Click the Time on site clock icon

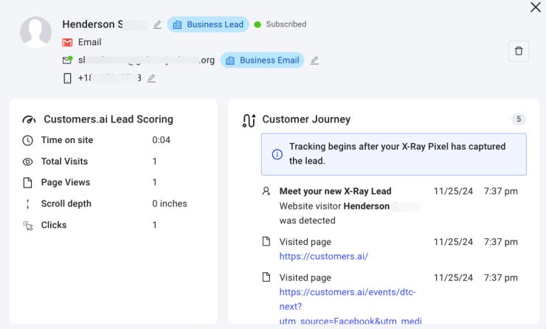(x=27, y=140)
